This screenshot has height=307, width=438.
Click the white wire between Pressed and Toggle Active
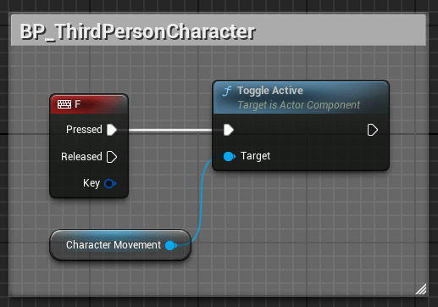170,131
